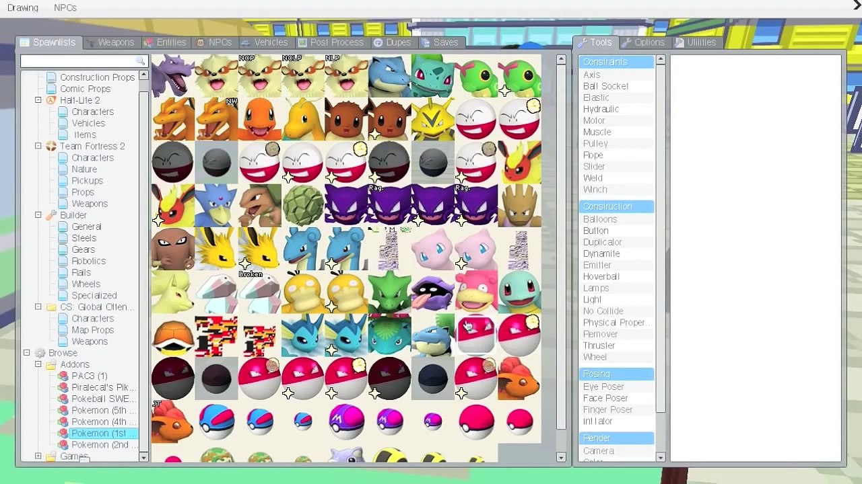Spawn the largest Master Ball model

tap(345, 421)
